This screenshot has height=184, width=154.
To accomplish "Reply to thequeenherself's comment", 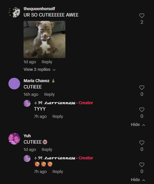I will click(47, 62).
